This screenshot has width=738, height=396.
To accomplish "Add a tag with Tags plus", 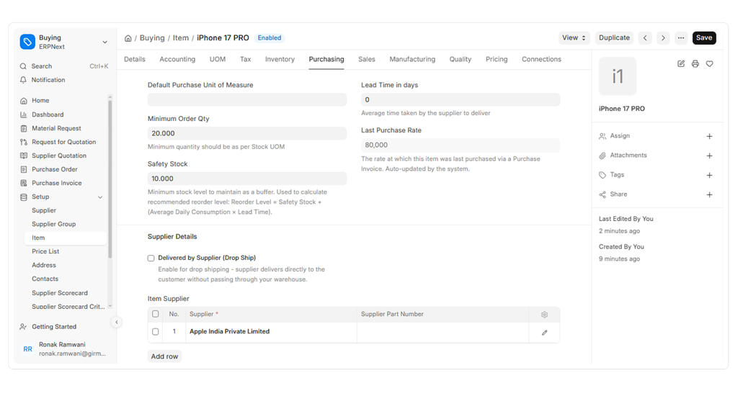I will click(709, 175).
